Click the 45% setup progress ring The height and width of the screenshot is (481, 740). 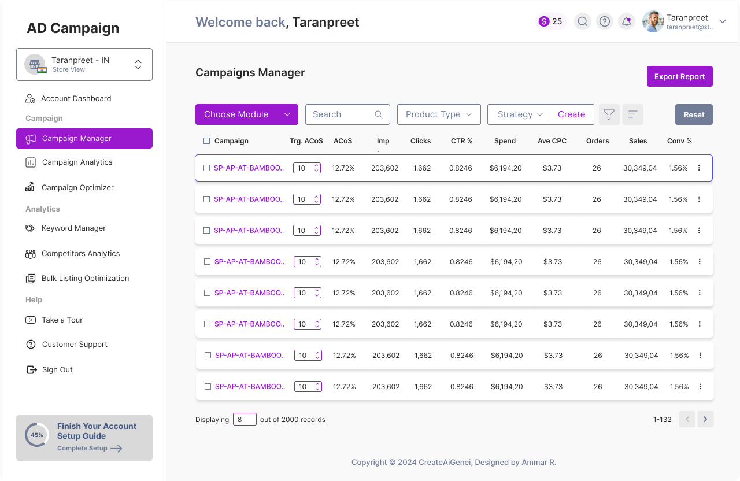[37, 435]
